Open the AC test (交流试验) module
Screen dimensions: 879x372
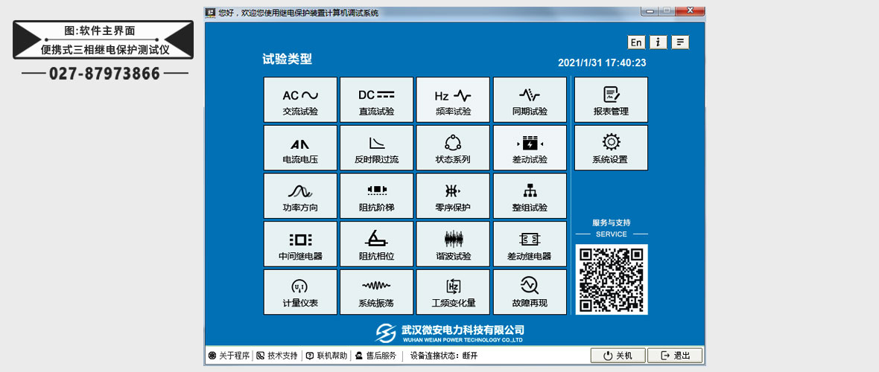click(x=300, y=100)
